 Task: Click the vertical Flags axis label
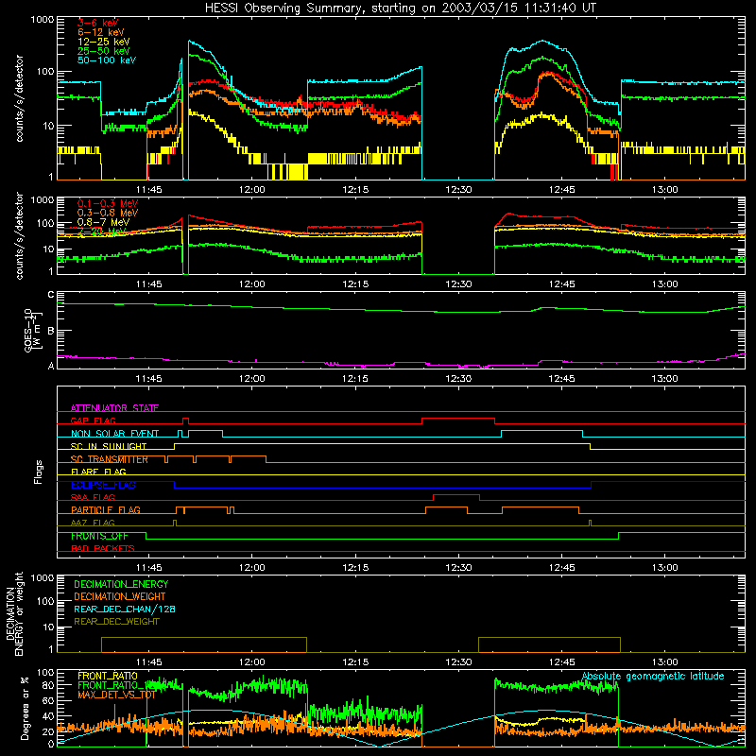click(39, 472)
